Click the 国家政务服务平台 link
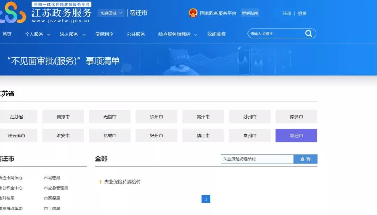This screenshot has width=377, height=215. (x=218, y=13)
